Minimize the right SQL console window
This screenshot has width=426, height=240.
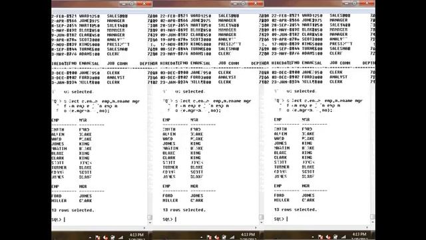347,3
